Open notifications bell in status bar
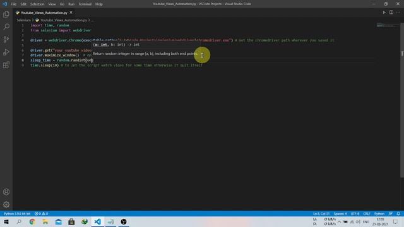The height and width of the screenshot is (227, 404). point(398,214)
